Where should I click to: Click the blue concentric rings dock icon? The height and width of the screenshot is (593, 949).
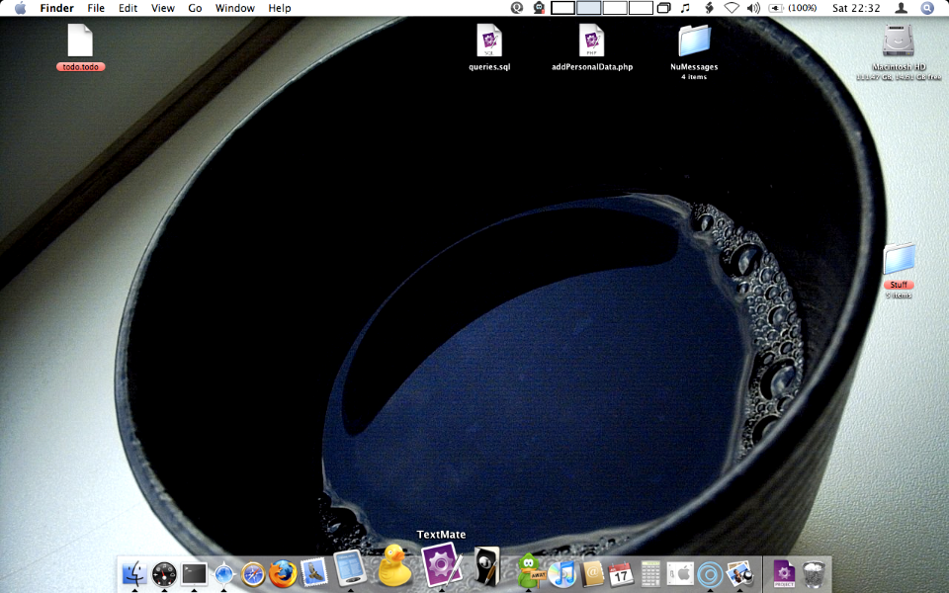coord(710,573)
